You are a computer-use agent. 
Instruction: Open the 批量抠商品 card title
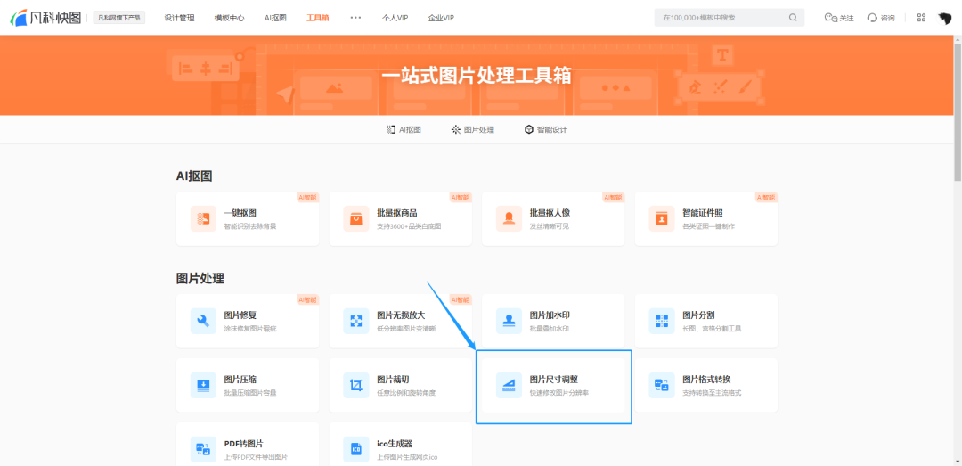[x=397, y=213]
